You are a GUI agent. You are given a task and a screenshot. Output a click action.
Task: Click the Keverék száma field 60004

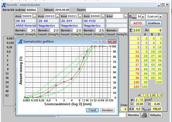pyautogui.click(x=31, y=10)
